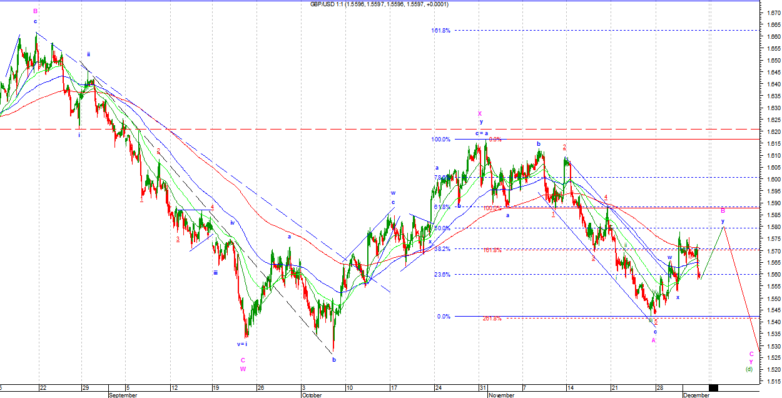Select the blue 161.8% Fibonacci extension label
Screen dimensions: 782x398
tap(440, 31)
